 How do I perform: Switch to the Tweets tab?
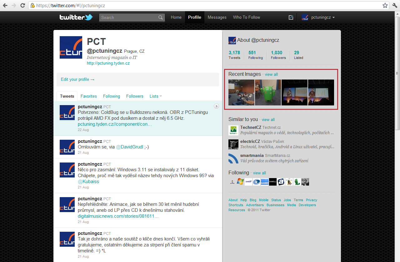coord(67,96)
